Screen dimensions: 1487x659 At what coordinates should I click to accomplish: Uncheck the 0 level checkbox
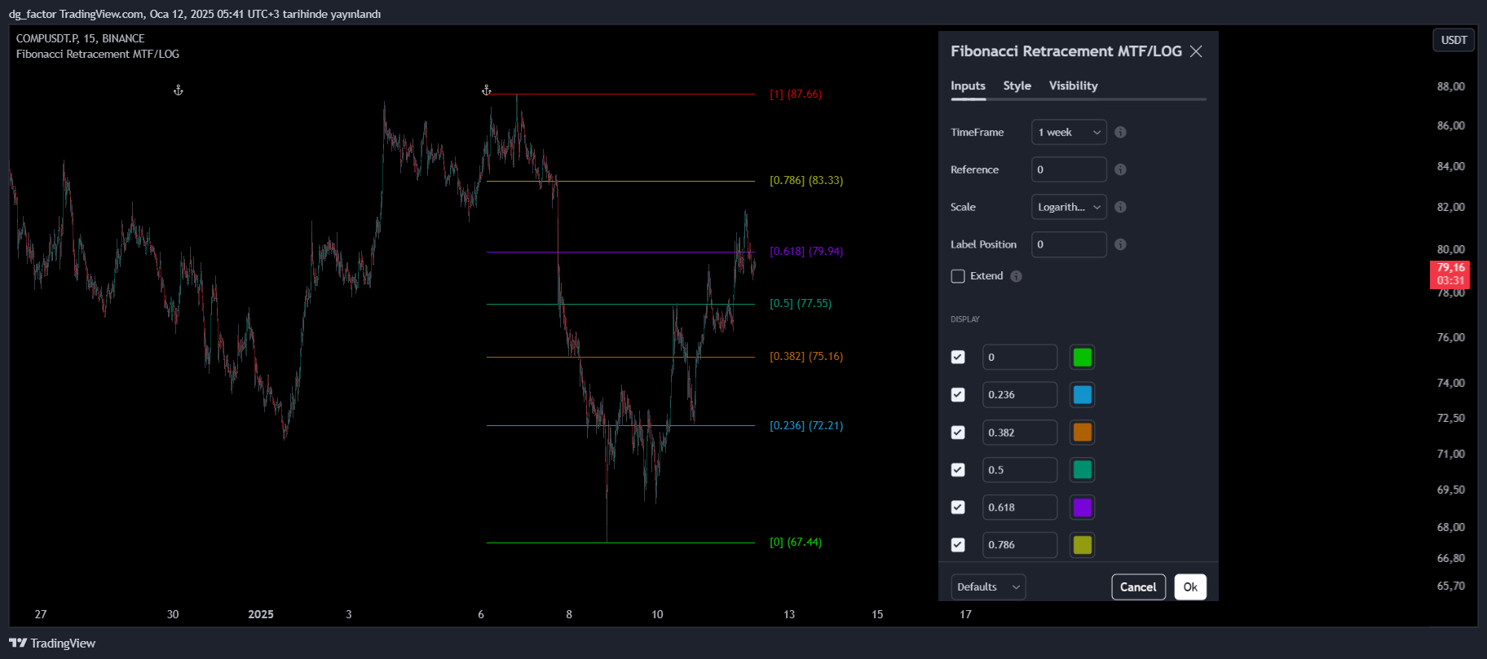(x=958, y=357)
